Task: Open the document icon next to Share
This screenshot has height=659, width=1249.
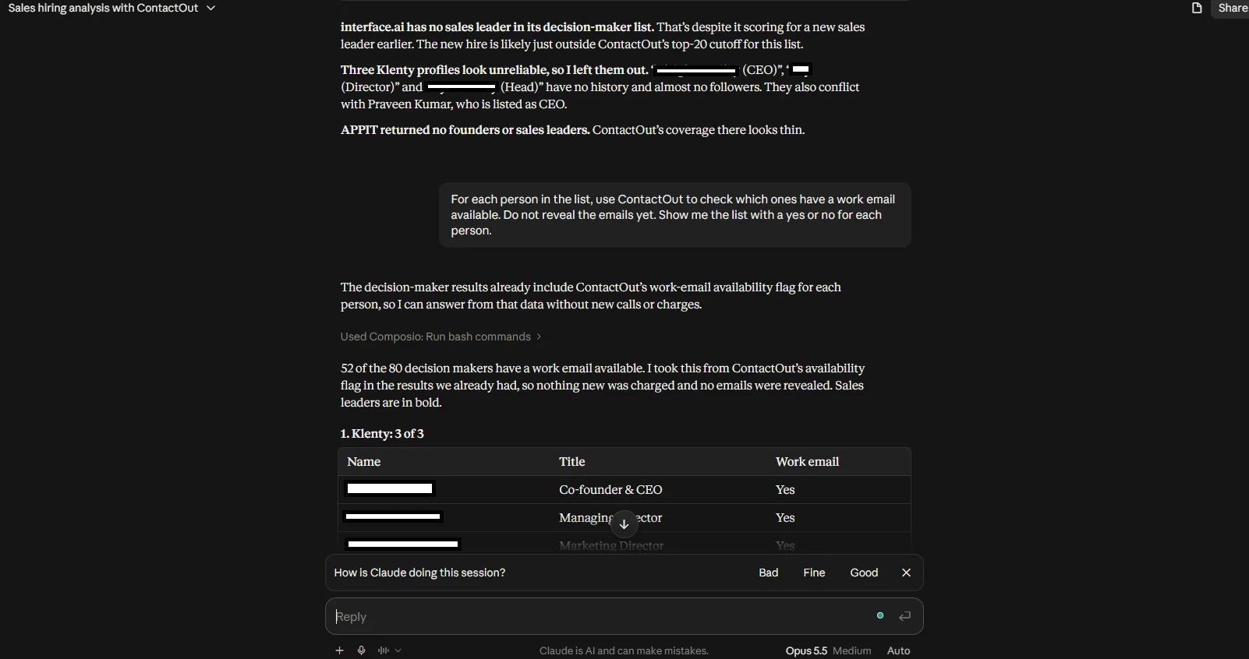Action: pyautogui.click(x=1197, y=8)
